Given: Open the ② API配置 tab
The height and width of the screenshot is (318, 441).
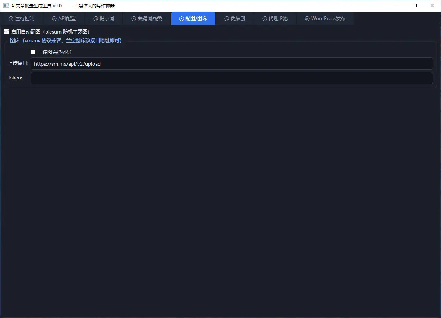Looking at the screenshot, I should pos(64,18).
